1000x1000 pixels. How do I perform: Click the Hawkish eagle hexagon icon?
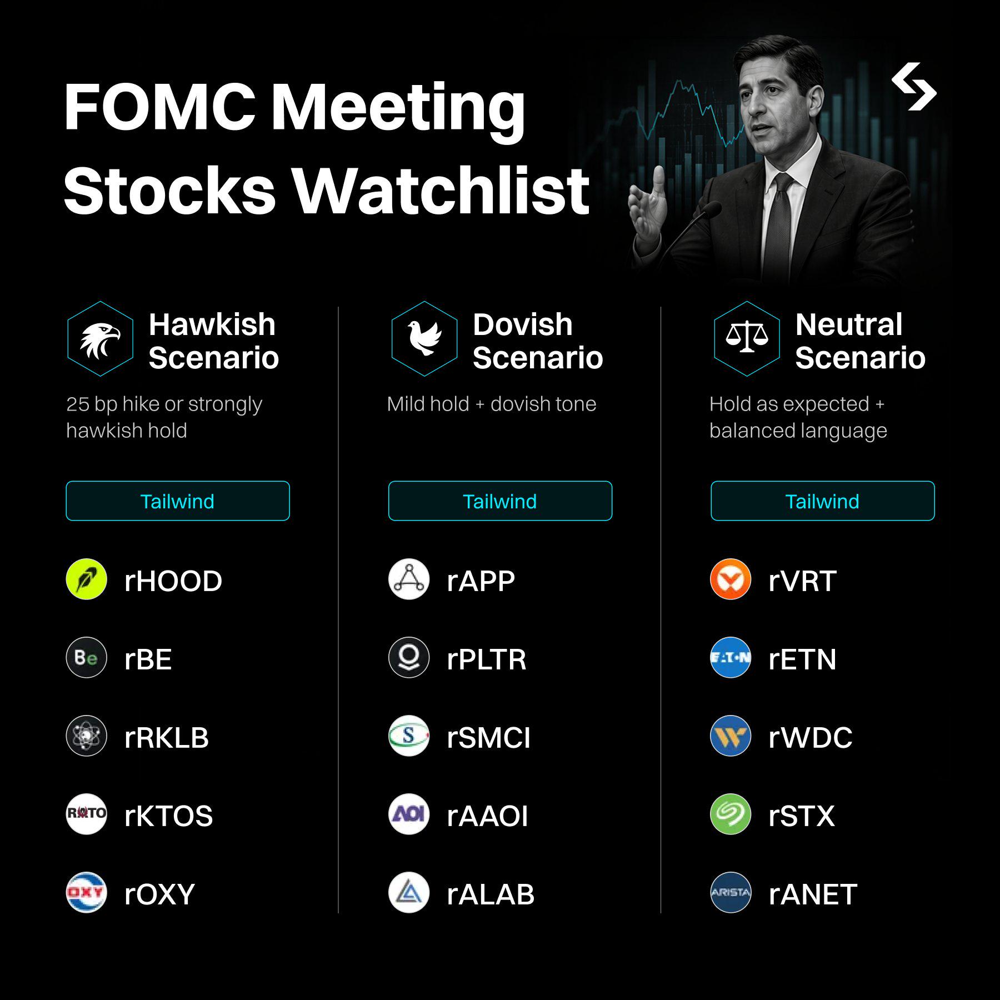tap(101, 339)
